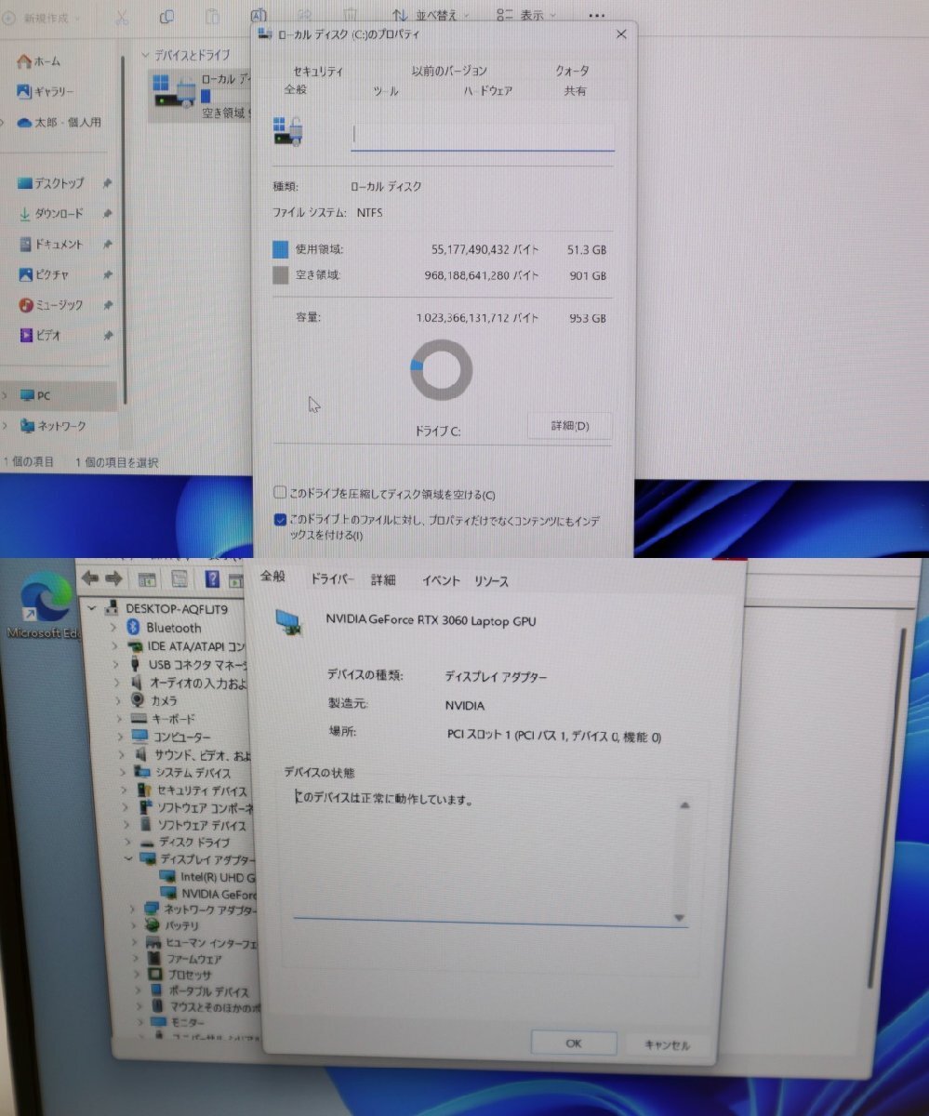Click the cut (scissors) icon in Explorer toolbar

(x=122, y=17)
